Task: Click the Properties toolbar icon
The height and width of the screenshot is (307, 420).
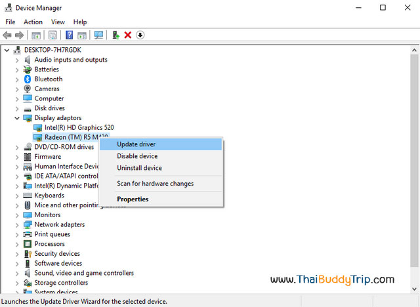Action: click(x=52, y=35)
